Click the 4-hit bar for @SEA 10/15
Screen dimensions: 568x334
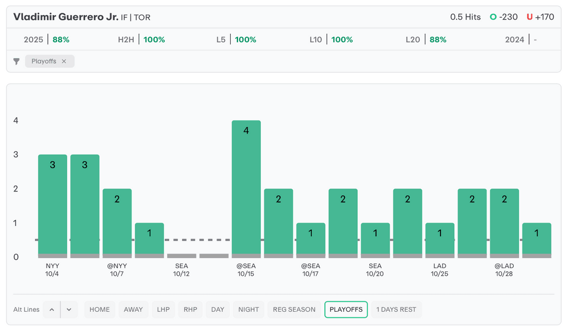(246, 189)
